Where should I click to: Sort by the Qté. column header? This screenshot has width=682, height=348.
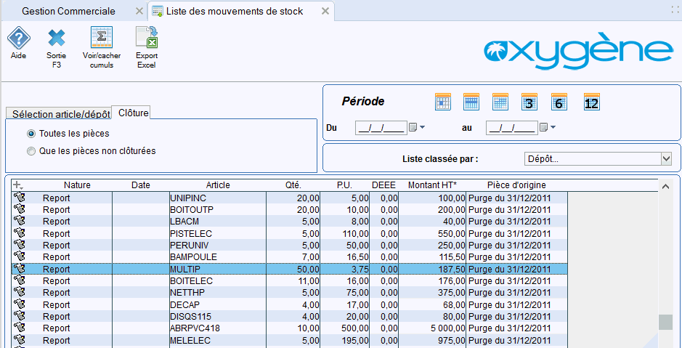pos(293,185)
